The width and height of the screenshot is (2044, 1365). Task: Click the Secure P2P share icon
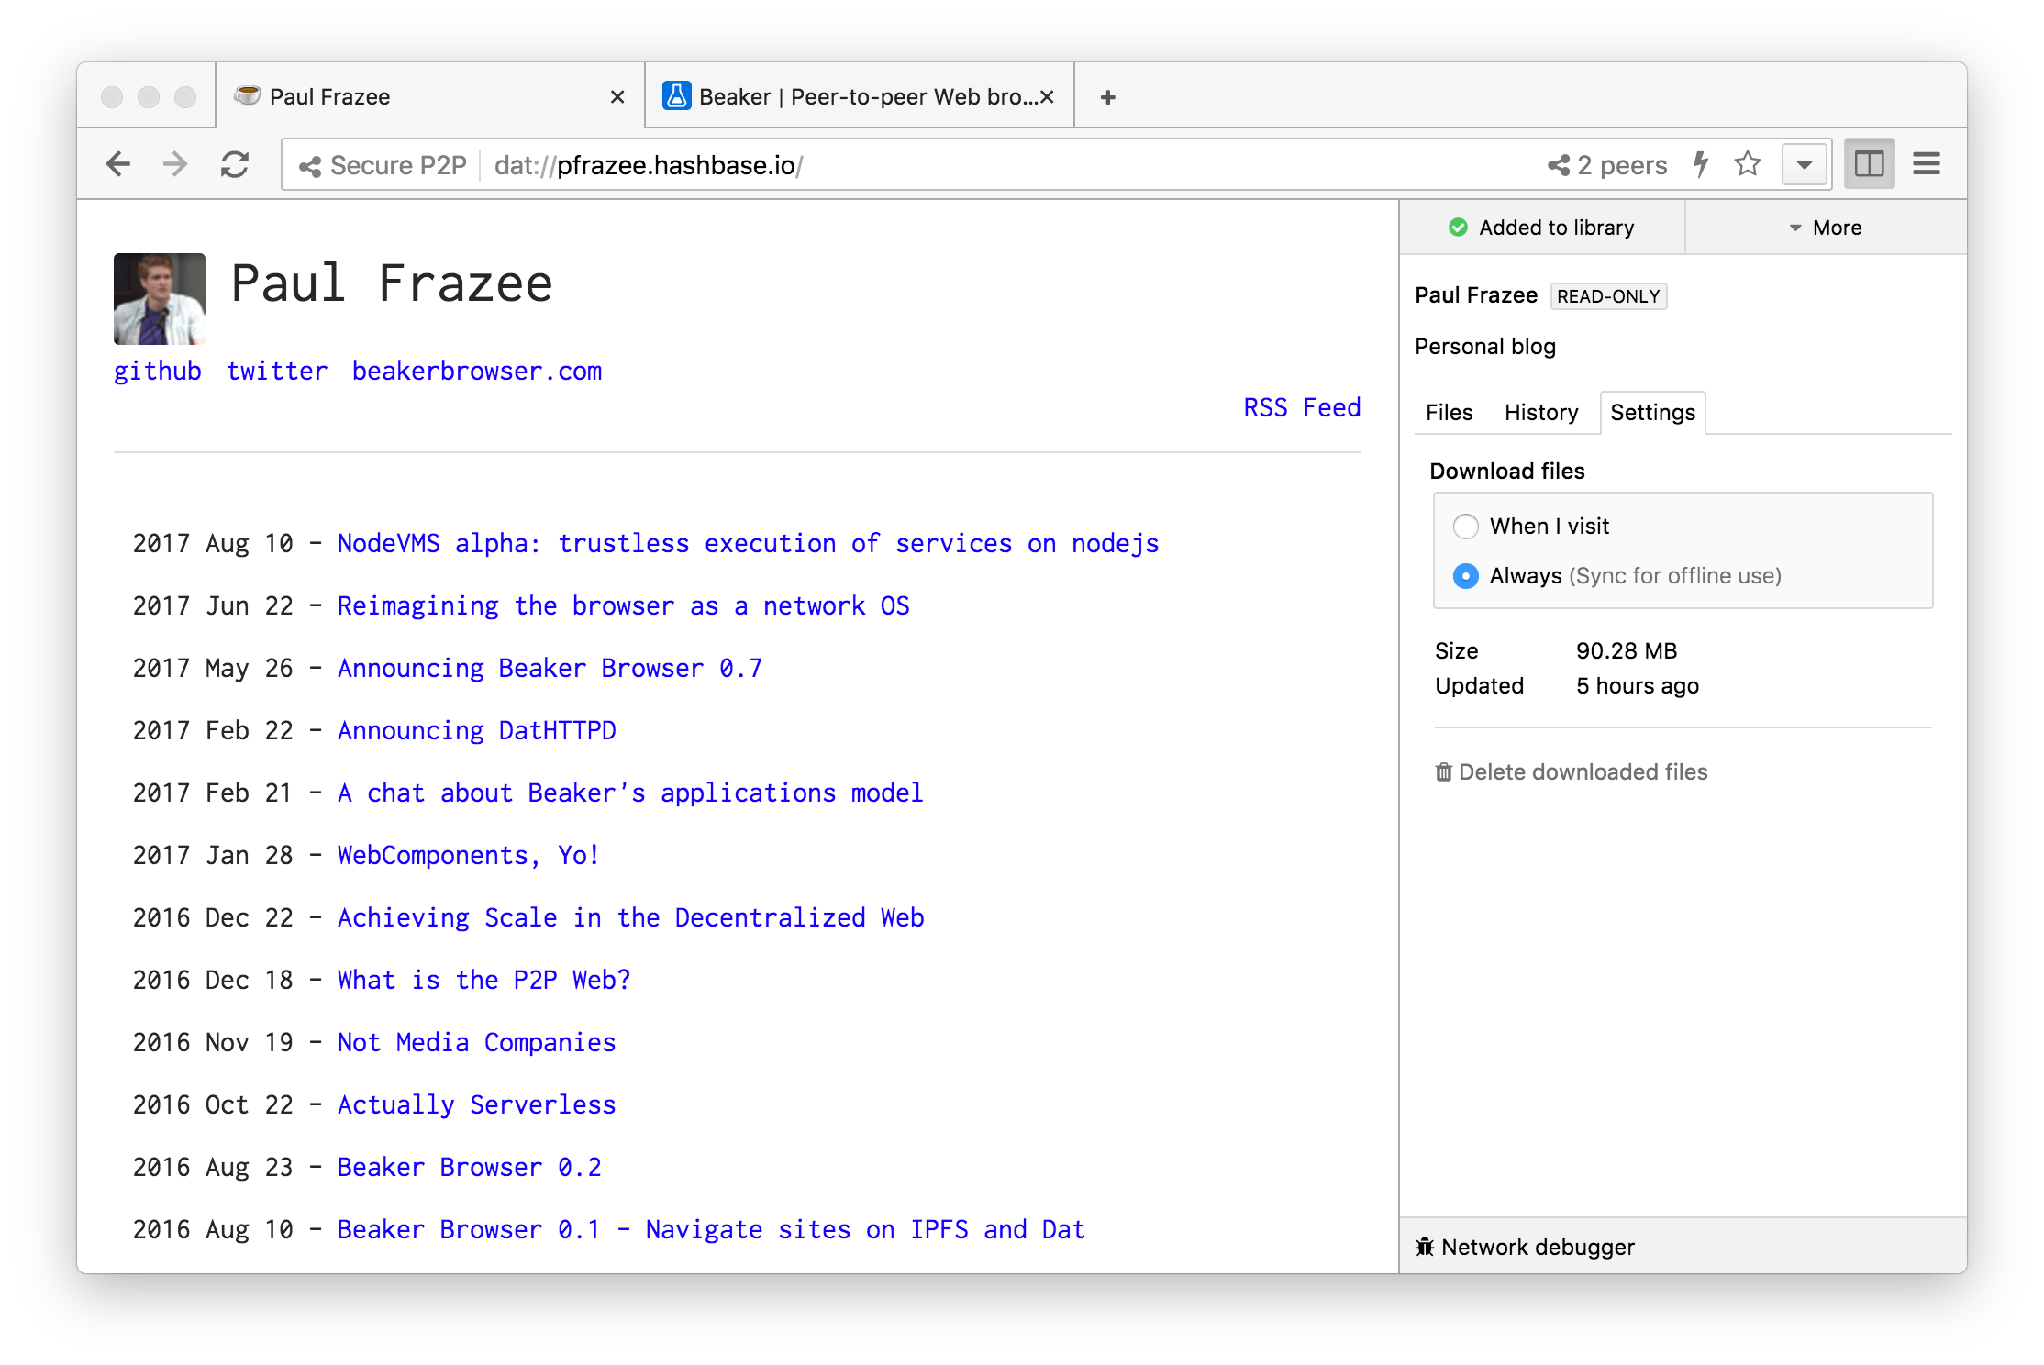pyautogui.click(x=310, y=166)
